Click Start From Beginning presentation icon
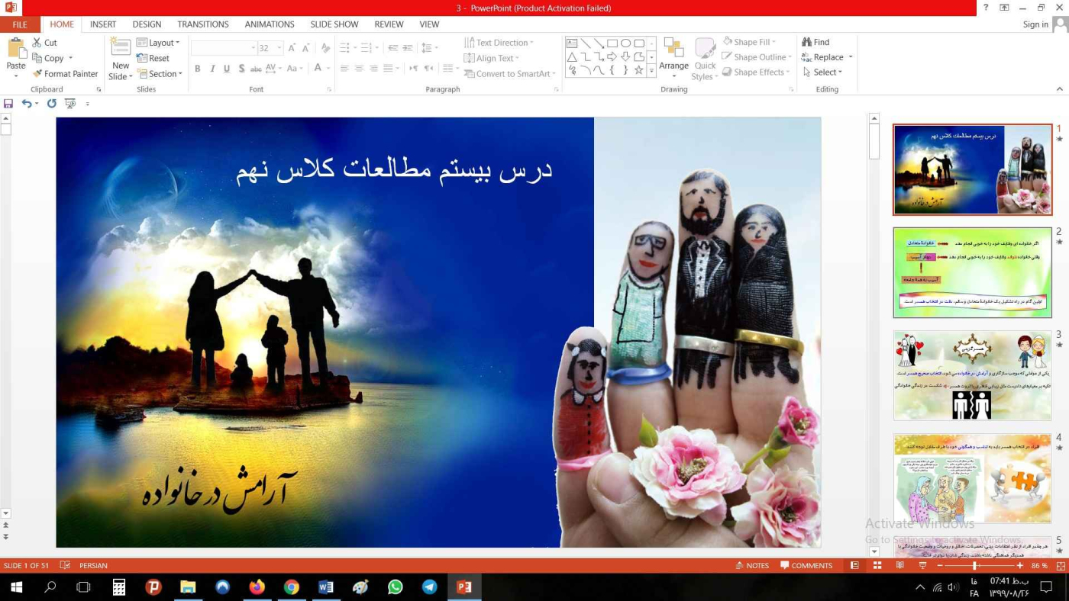Screen dimensions: 1069x601 70,104
